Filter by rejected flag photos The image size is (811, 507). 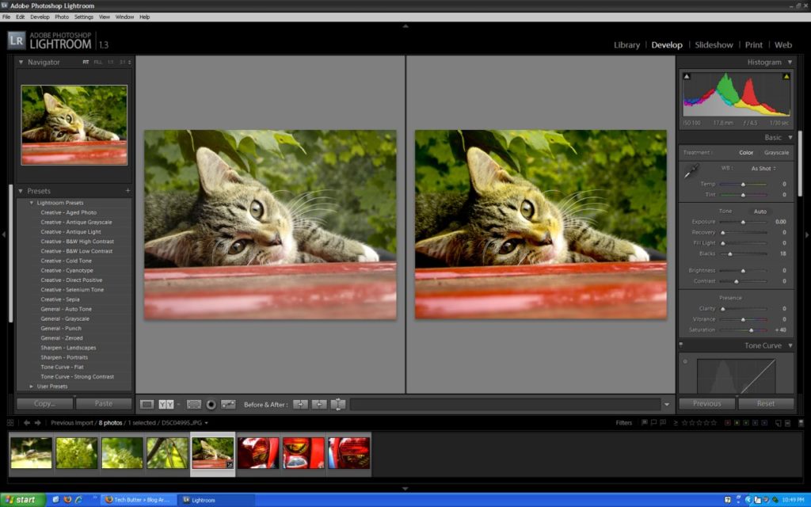coord(663,423)
